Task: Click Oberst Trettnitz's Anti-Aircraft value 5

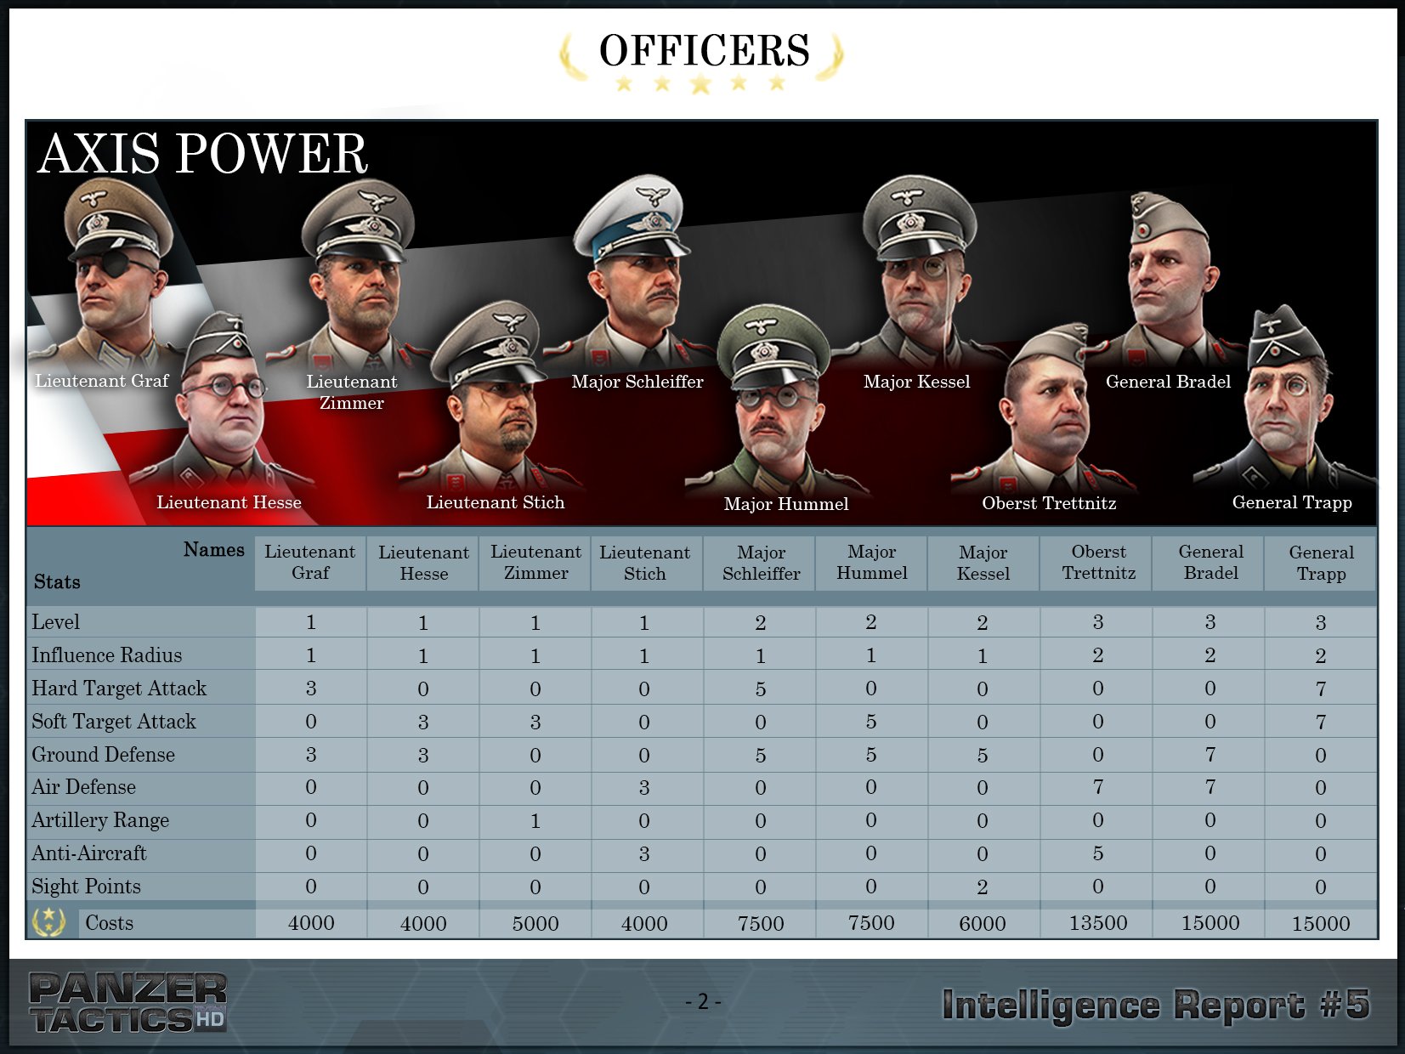Action: point(1098,853)
